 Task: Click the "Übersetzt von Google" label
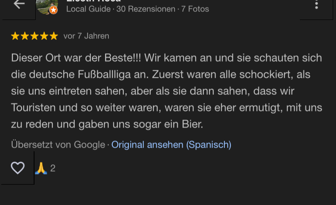pyautogui.click(x=58, y=144)
